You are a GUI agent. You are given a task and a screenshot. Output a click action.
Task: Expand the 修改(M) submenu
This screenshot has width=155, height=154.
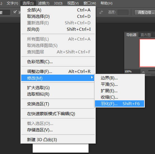58,78
